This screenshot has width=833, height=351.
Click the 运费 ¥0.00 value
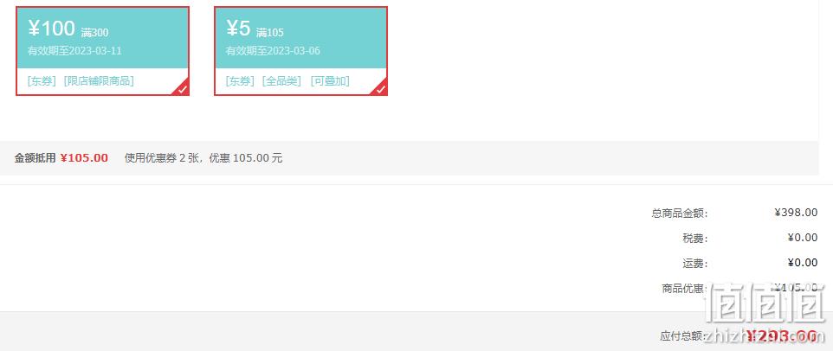click(802, 263)
